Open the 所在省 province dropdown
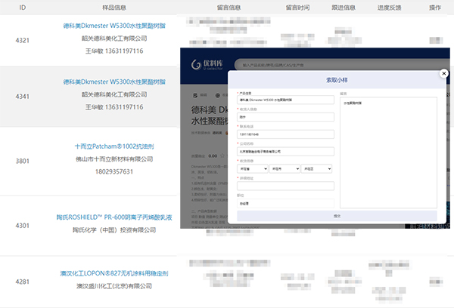The height and width of the screenshot is (308, 454). 253,169
